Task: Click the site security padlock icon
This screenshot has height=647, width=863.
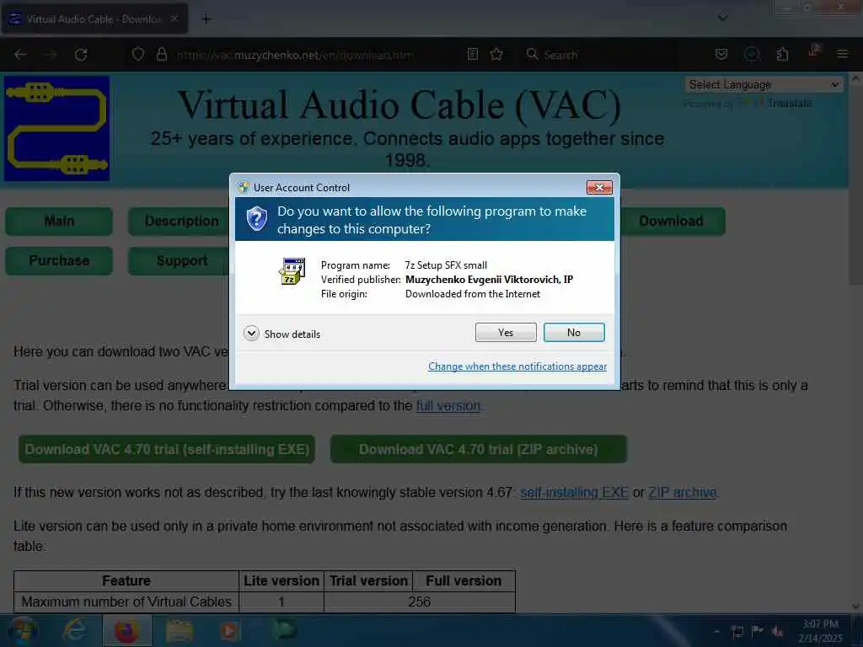Action: (x=161, y=55)
